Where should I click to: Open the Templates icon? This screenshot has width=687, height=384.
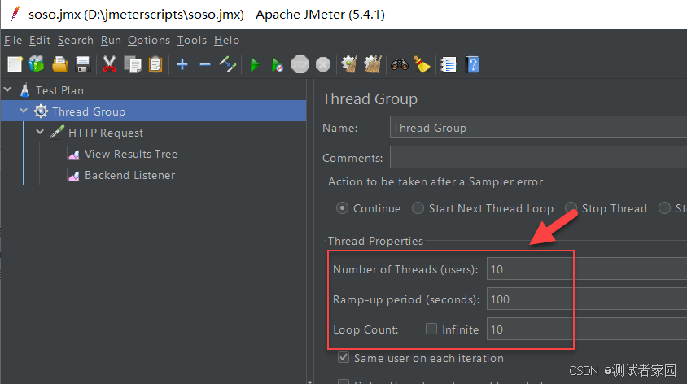[37, 64]
